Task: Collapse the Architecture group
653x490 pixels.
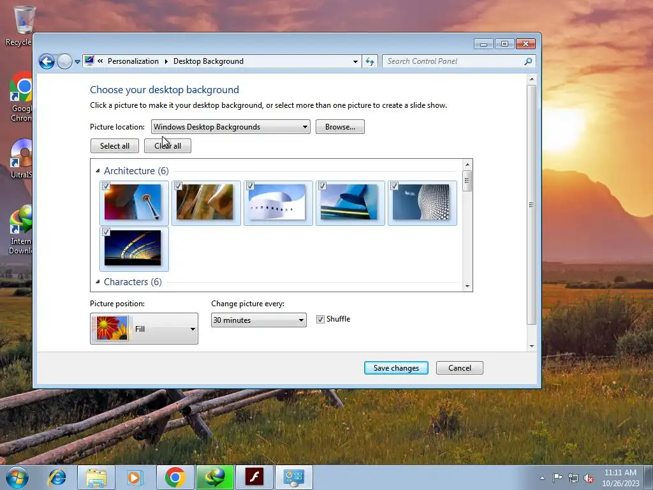Action: pyautogui.click(x=98, y=171)
